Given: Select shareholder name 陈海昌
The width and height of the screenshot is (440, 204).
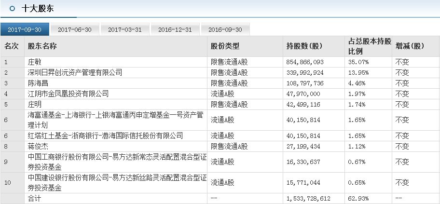Looking at the screenshot, I should tap(38, 83).
